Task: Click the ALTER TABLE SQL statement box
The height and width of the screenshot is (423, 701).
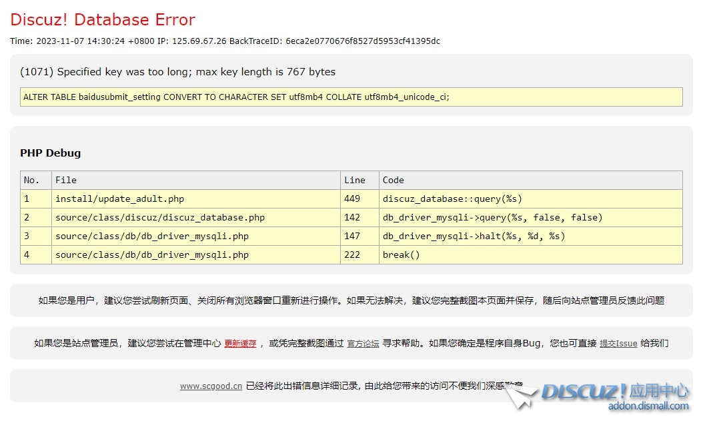Action: tap(351, 97)
